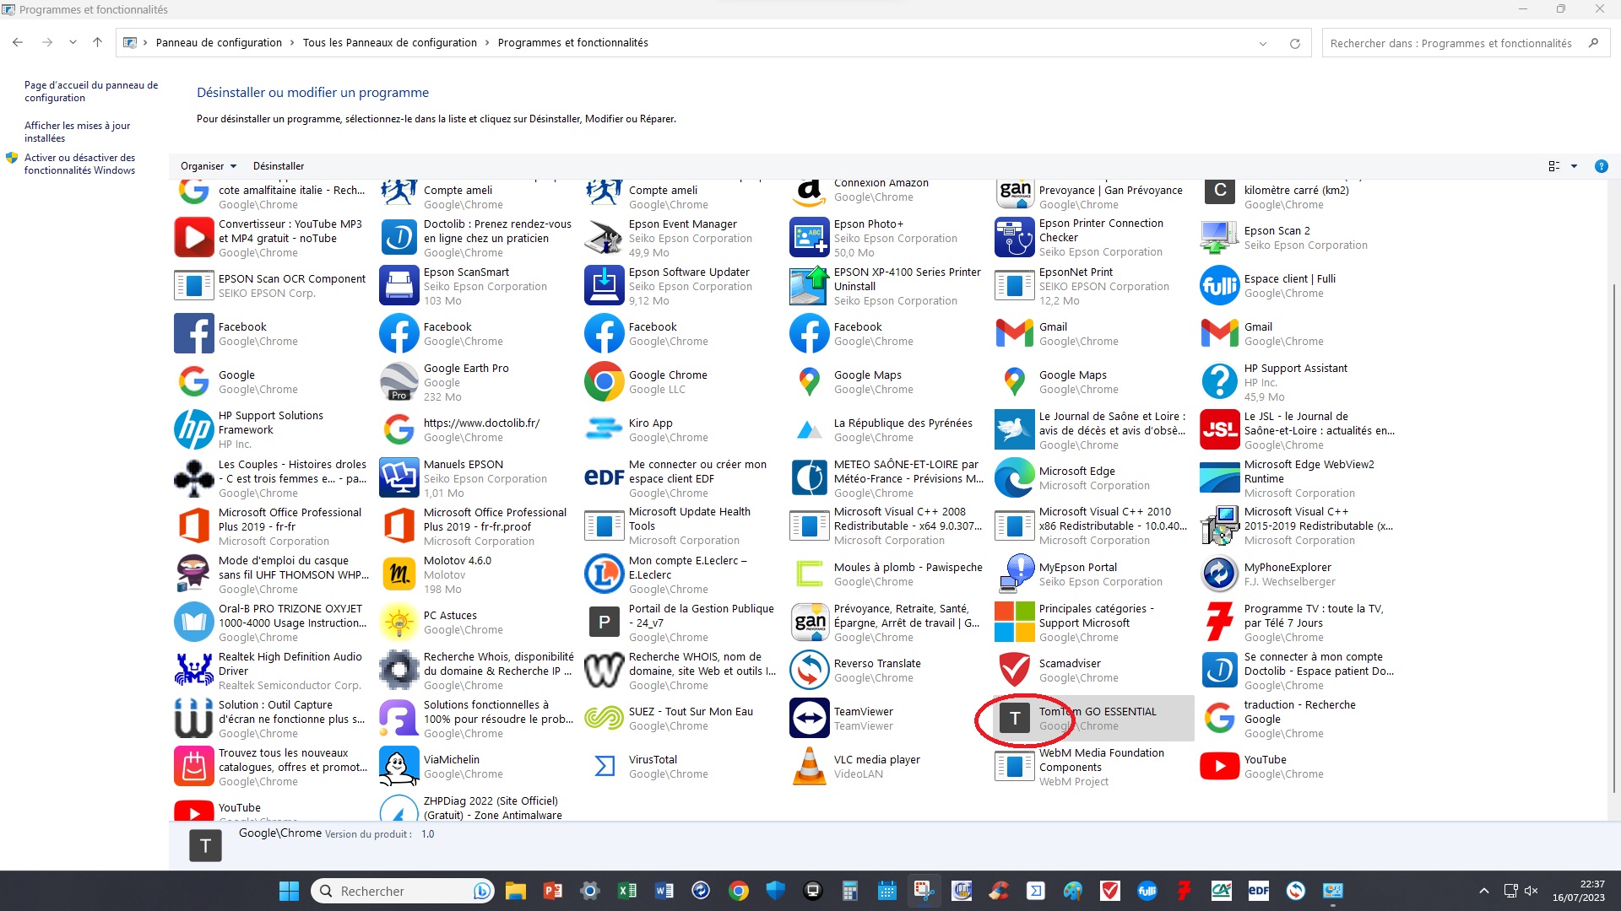This screenshot has height=911, width=1621.
Task: Select the Epson Scan 2 icon
Action: point(1220,238)
